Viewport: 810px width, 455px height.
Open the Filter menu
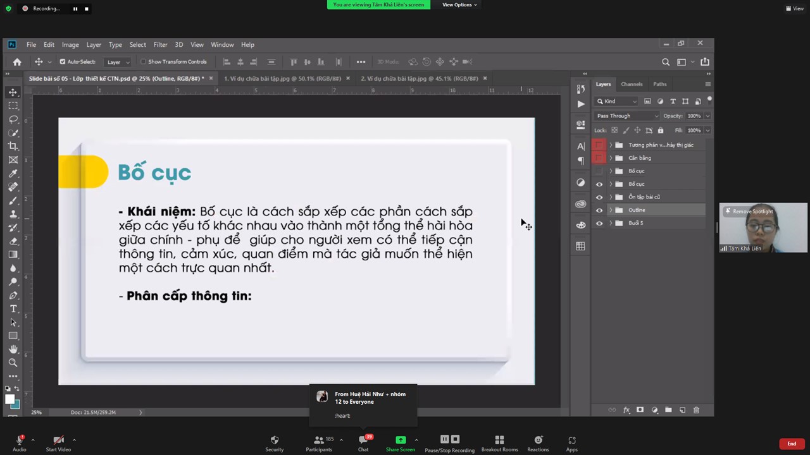click(x=160, y=45)
